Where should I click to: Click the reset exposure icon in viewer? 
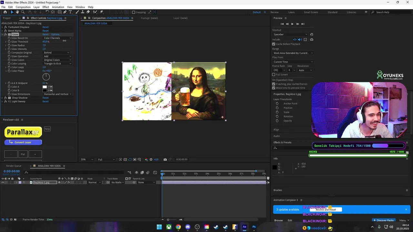(x=151, y=159)
